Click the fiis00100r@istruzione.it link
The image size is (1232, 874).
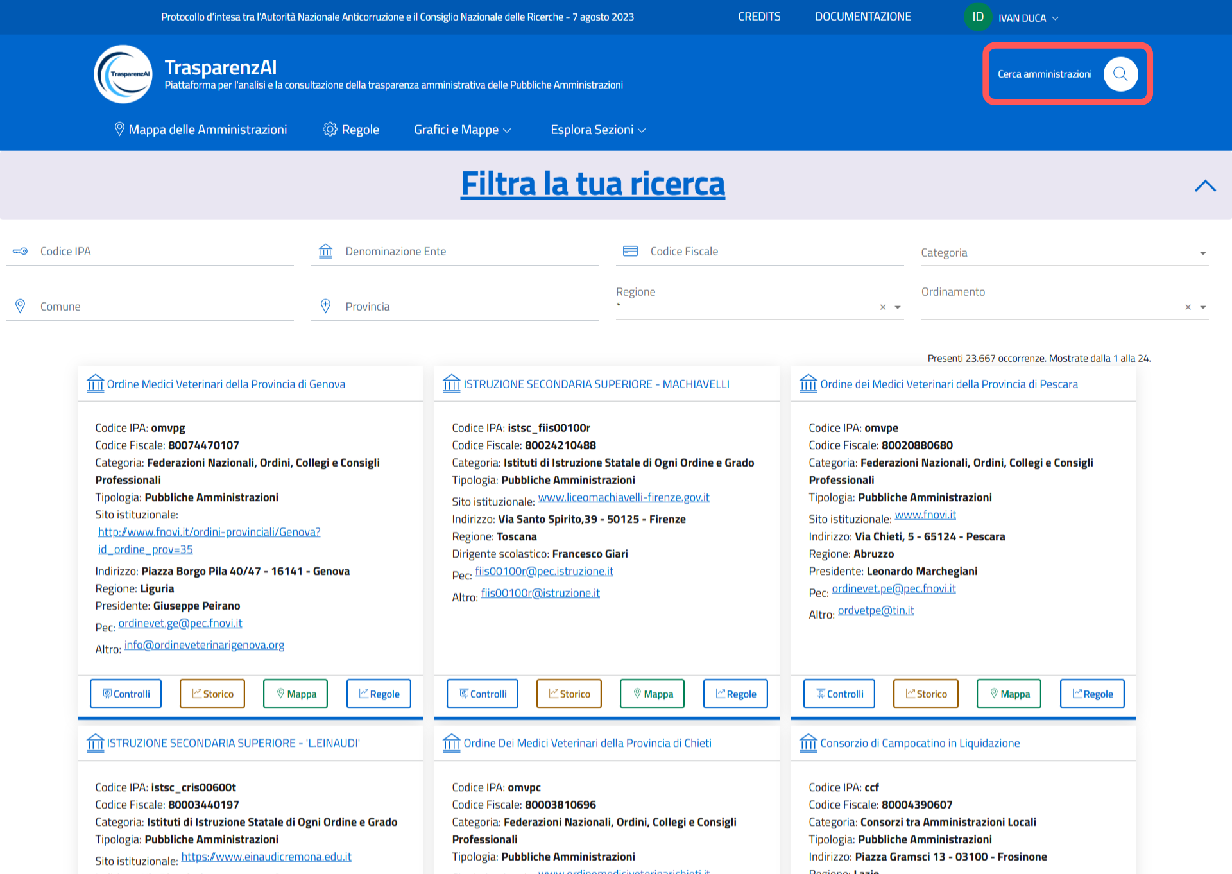[540, 593]
